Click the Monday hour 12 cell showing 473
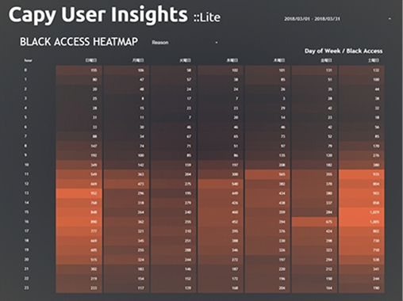 [126, 184]
